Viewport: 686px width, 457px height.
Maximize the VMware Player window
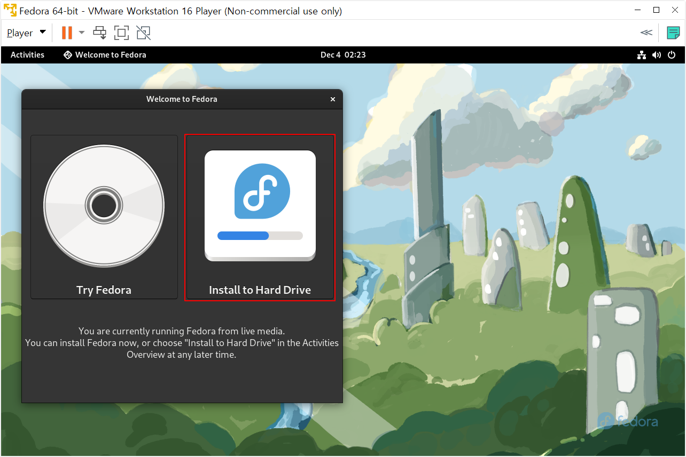click(657, 10)
